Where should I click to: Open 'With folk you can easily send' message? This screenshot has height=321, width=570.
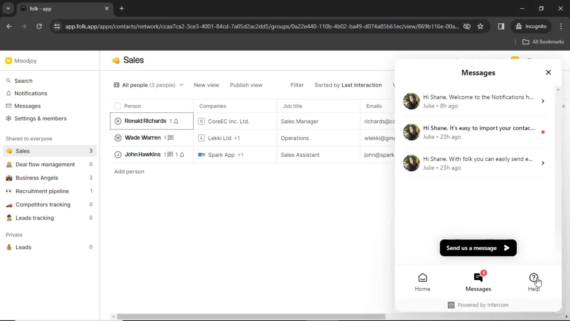(x=474, y=163)
